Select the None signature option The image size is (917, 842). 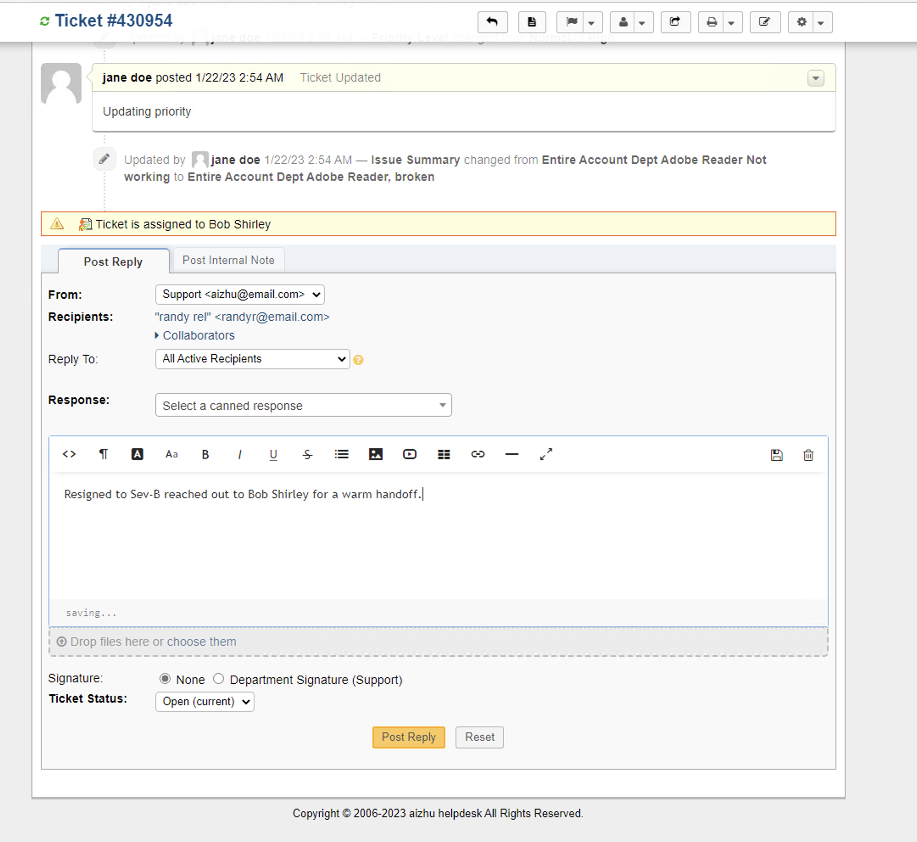pyautogui.click(x=165, y=679)
